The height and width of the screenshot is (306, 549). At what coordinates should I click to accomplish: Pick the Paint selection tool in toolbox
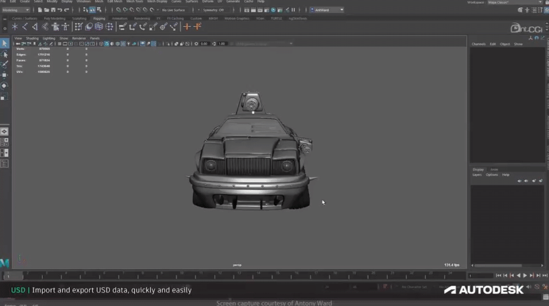point(4,65)
